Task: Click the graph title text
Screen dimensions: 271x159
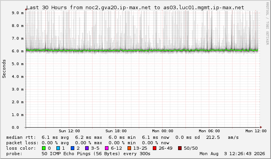Action: (x=135, y=8)
